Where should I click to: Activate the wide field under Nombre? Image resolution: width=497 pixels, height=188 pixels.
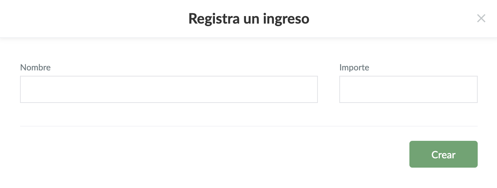(x=169, y=89)
